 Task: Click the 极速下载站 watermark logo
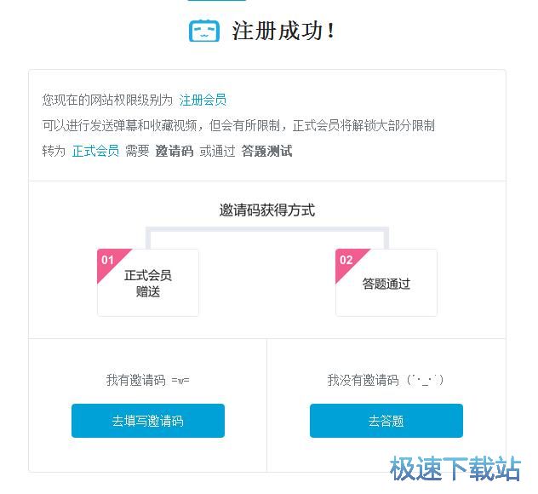coord(455,468)
